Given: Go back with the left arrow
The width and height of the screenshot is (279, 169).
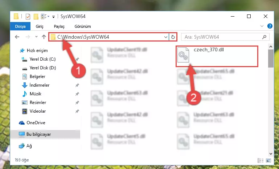Looking at the screenshot, I should click(17, 37).
